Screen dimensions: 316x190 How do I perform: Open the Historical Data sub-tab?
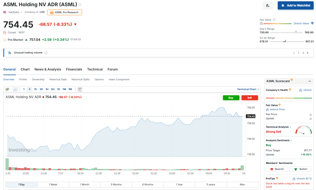58,80
